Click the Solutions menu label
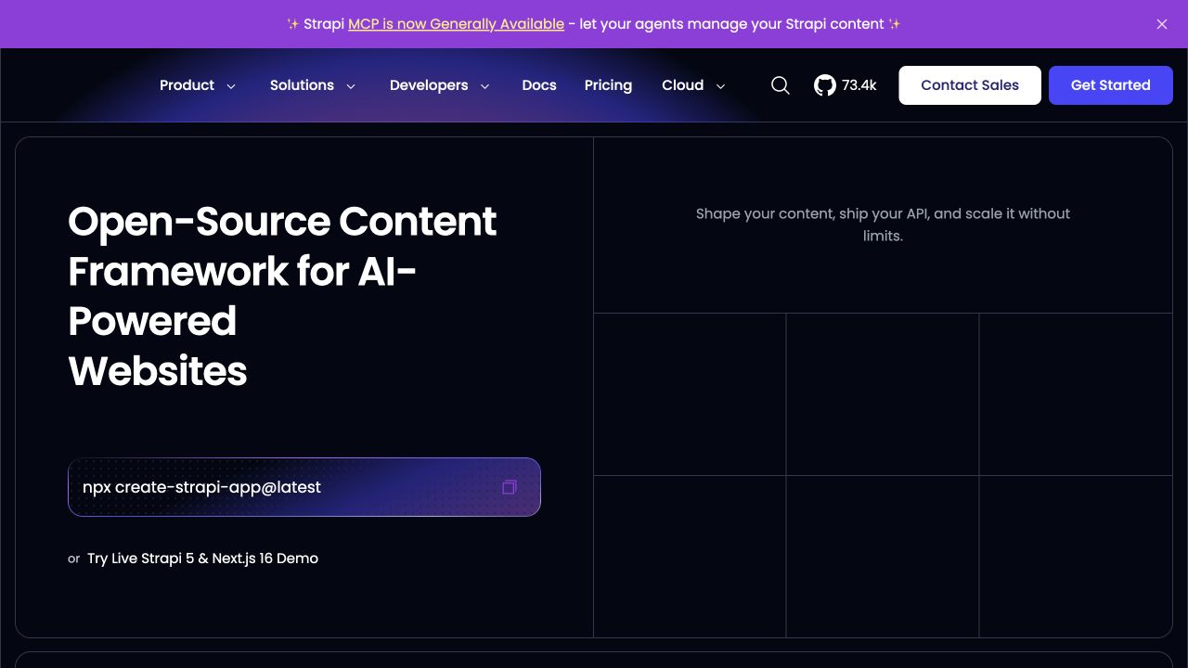The width and height of the screenshot is (1188, 668). 302,85
